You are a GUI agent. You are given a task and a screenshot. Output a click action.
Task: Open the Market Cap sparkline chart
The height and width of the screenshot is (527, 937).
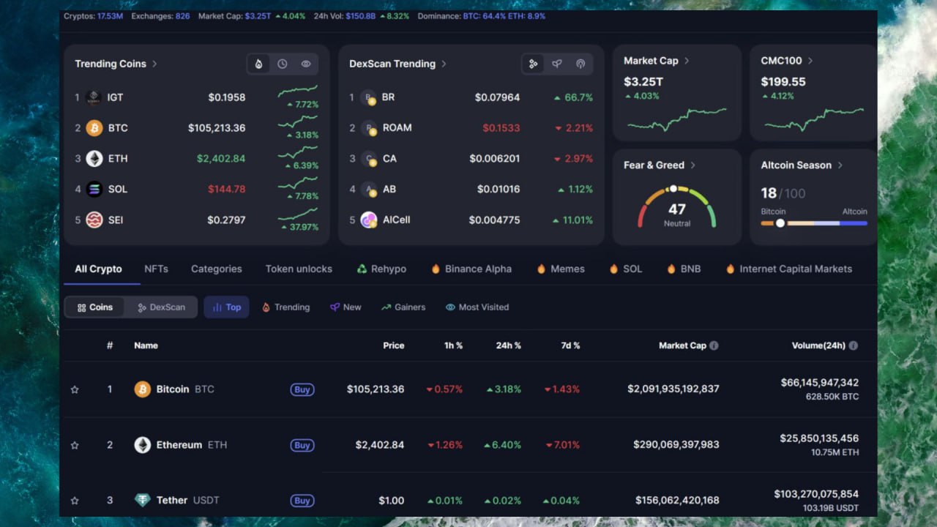point(676,119)
